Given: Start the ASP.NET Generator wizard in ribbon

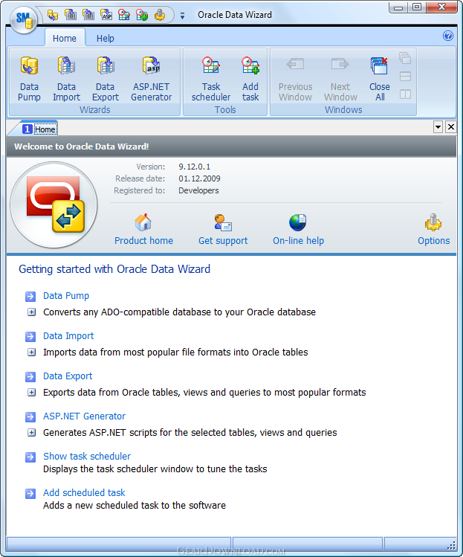Looking at the screenshot, I should click(152, 79).
